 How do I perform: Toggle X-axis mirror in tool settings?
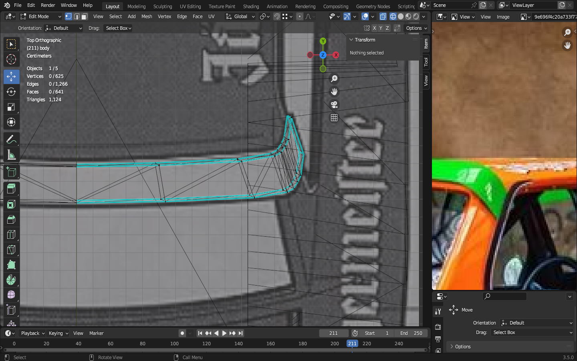pyautogui.click(x=374, y=28)
